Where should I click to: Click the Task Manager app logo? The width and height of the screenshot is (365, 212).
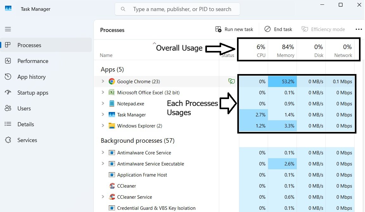pyautogui.click(x=8, y=8)
